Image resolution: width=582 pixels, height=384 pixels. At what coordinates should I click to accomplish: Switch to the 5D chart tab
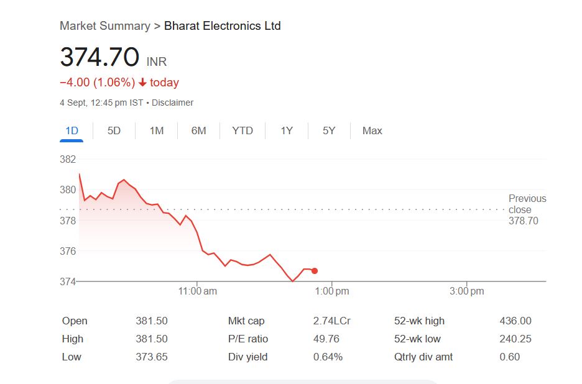[x=114, y=130]
